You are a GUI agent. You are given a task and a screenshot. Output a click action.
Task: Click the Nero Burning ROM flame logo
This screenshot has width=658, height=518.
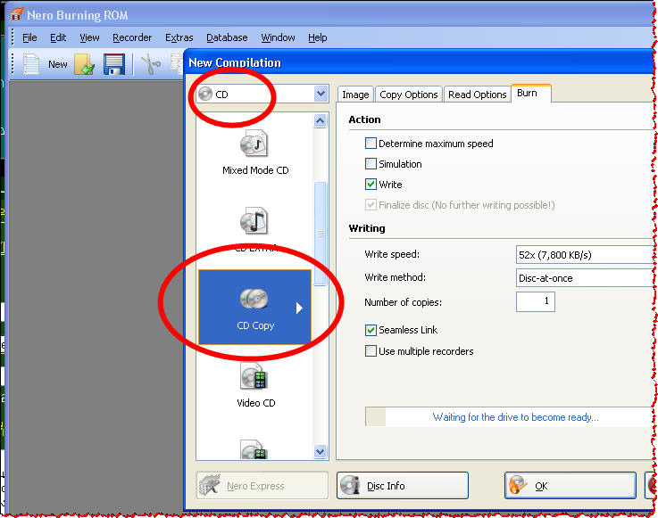[16, 14]
